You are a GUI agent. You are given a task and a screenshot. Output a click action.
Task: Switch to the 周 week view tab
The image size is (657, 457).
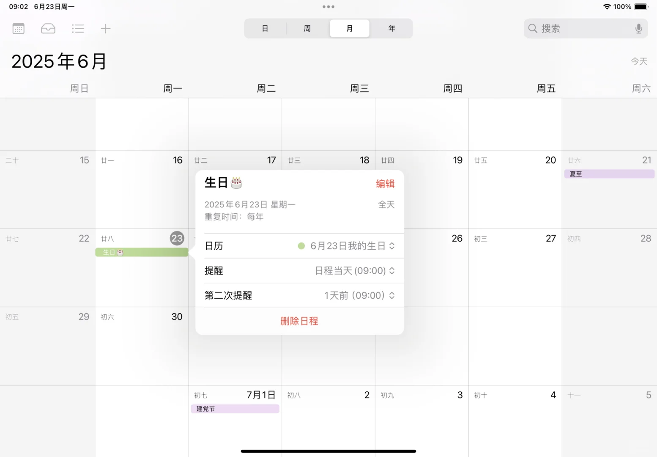click(x=307, y=29)
